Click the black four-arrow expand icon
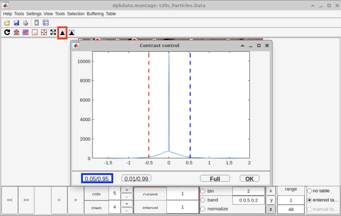 click(53, 32)
